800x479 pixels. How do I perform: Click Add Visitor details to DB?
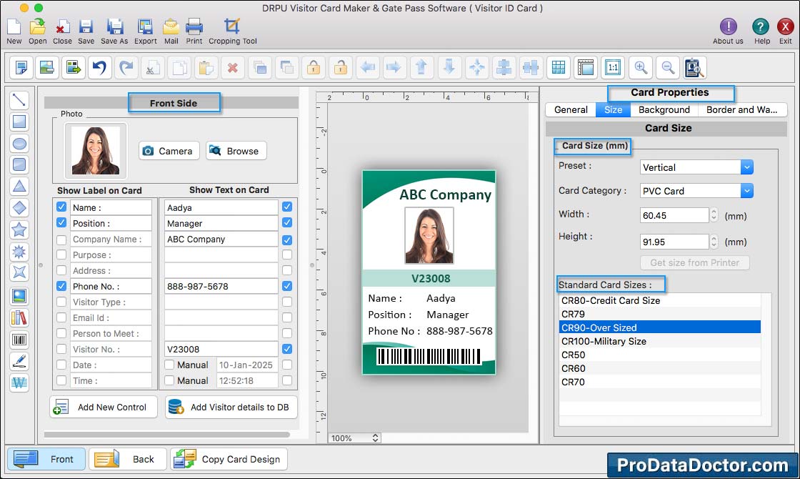coord(231,407)
